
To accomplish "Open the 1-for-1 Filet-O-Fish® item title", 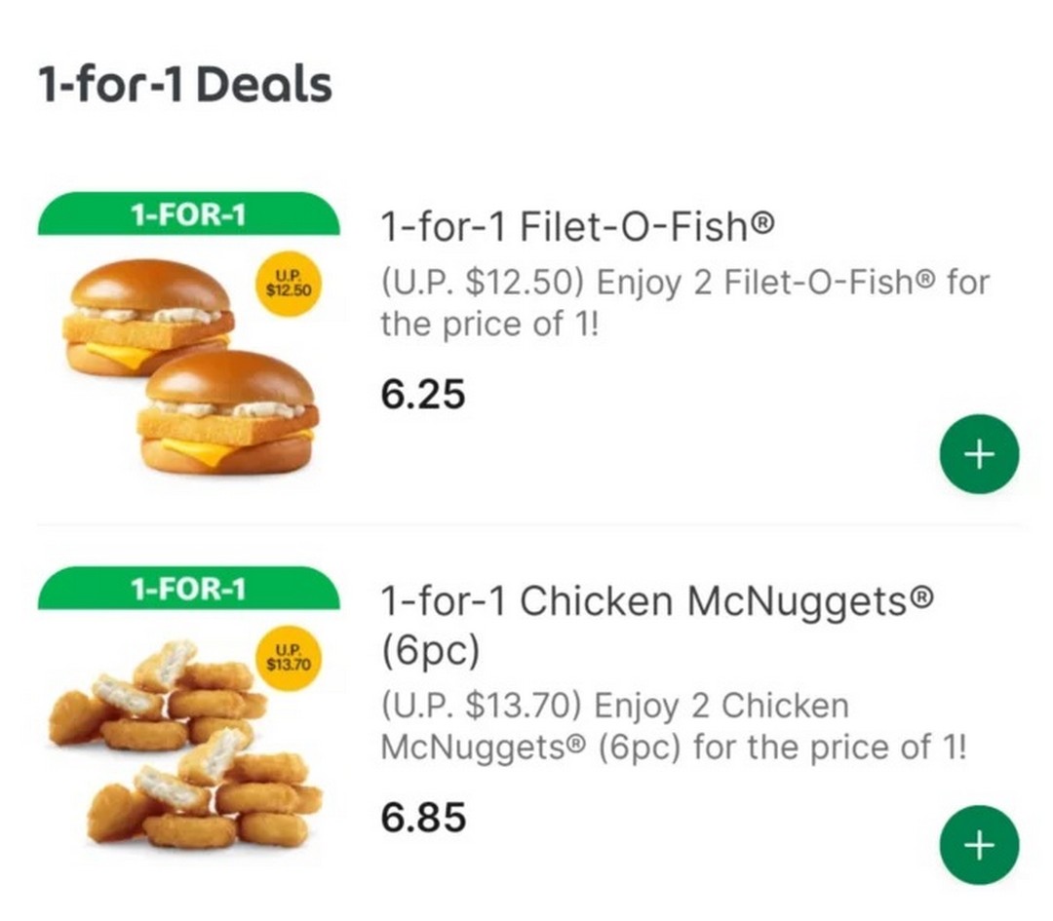I will click(x=577, y=225).
